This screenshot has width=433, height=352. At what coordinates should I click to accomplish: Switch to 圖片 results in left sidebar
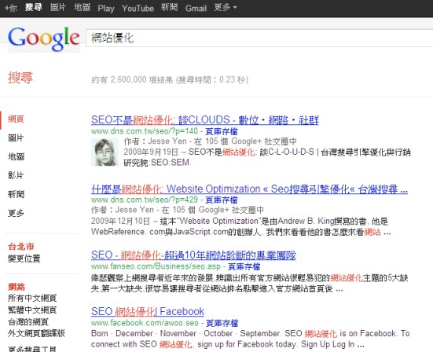click(x=16, y=137)
